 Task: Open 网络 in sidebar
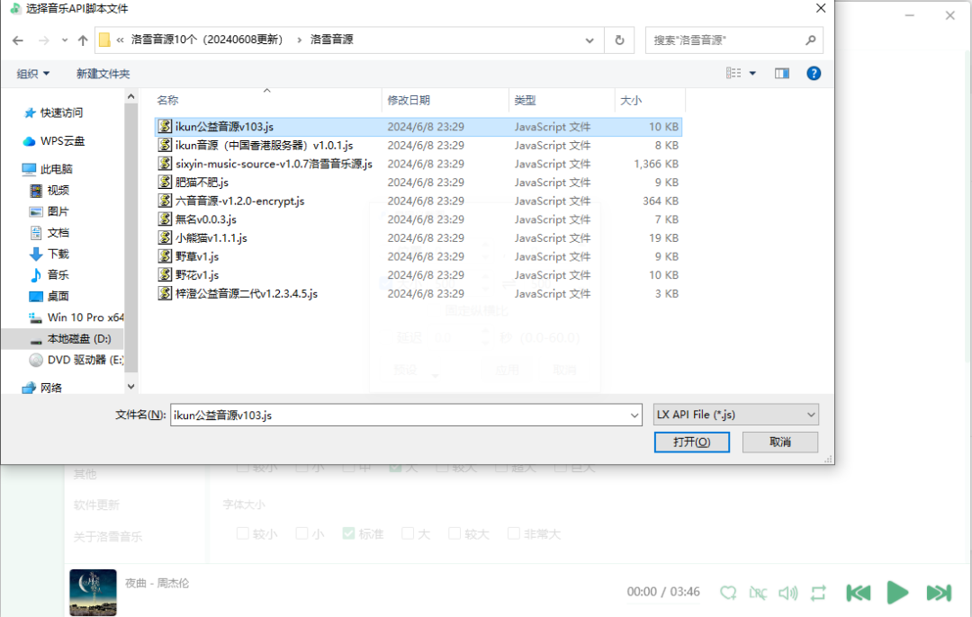coord(42,388)
